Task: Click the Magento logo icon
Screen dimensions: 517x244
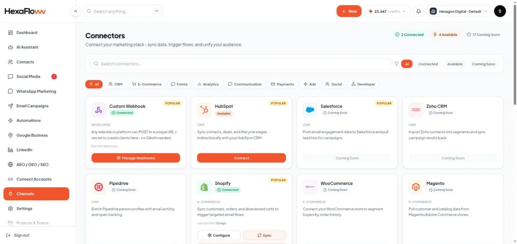Action: 416,187
